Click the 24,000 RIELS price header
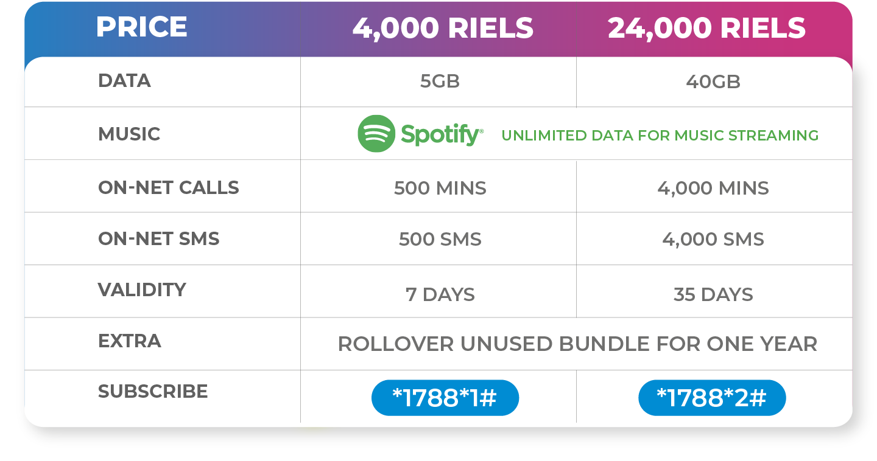This screenshot has height=461, width=877. point(706,28)
